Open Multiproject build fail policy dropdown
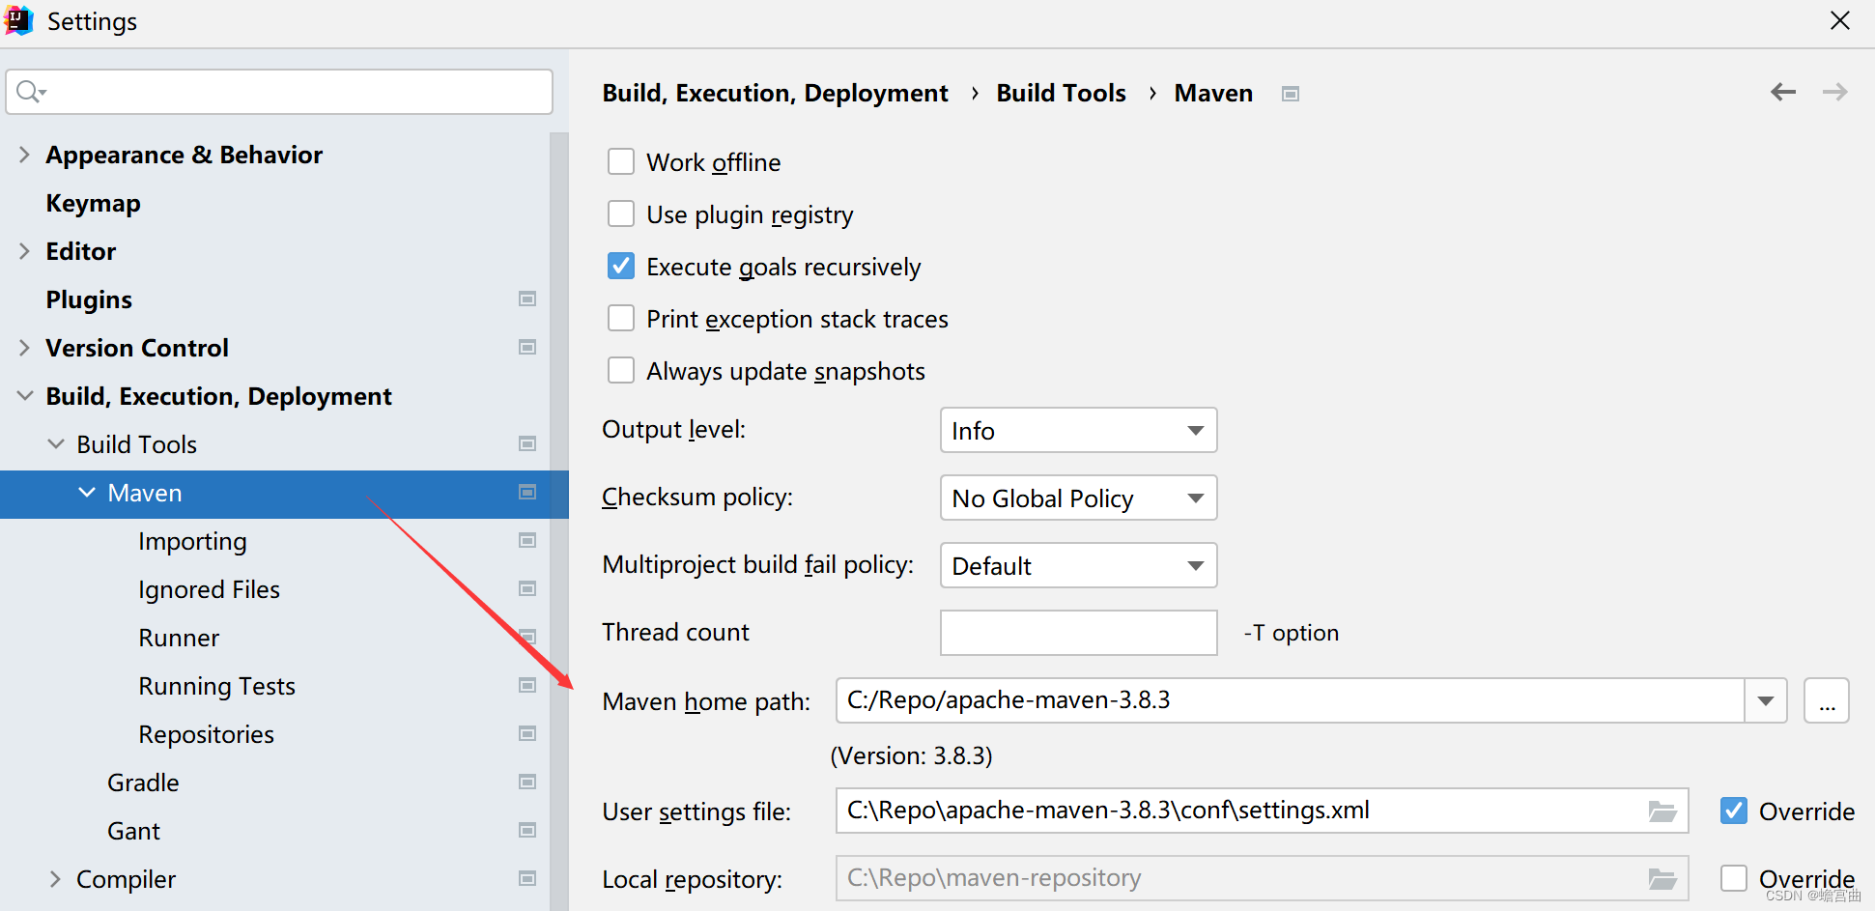1875x911 pixels. (1078, 565)
